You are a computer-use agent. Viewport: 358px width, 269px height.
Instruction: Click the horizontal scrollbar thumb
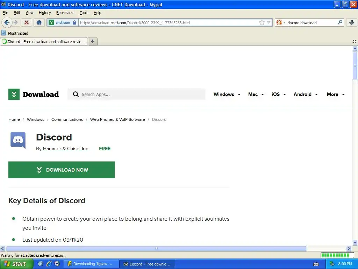coord(156,248)
